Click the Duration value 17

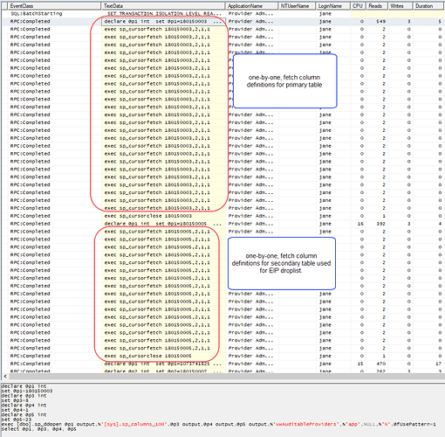point(439,364)
